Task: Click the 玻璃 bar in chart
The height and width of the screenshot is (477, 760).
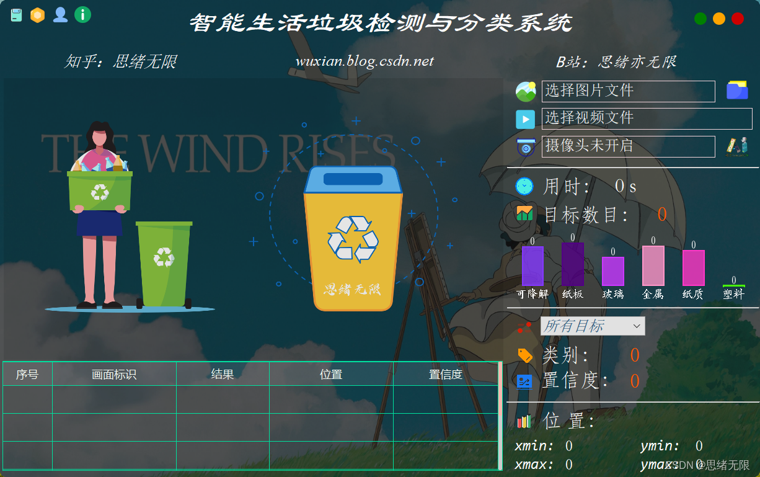Action: (613, 271)
